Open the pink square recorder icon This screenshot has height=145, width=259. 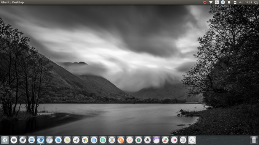click(x=174, y=140)
